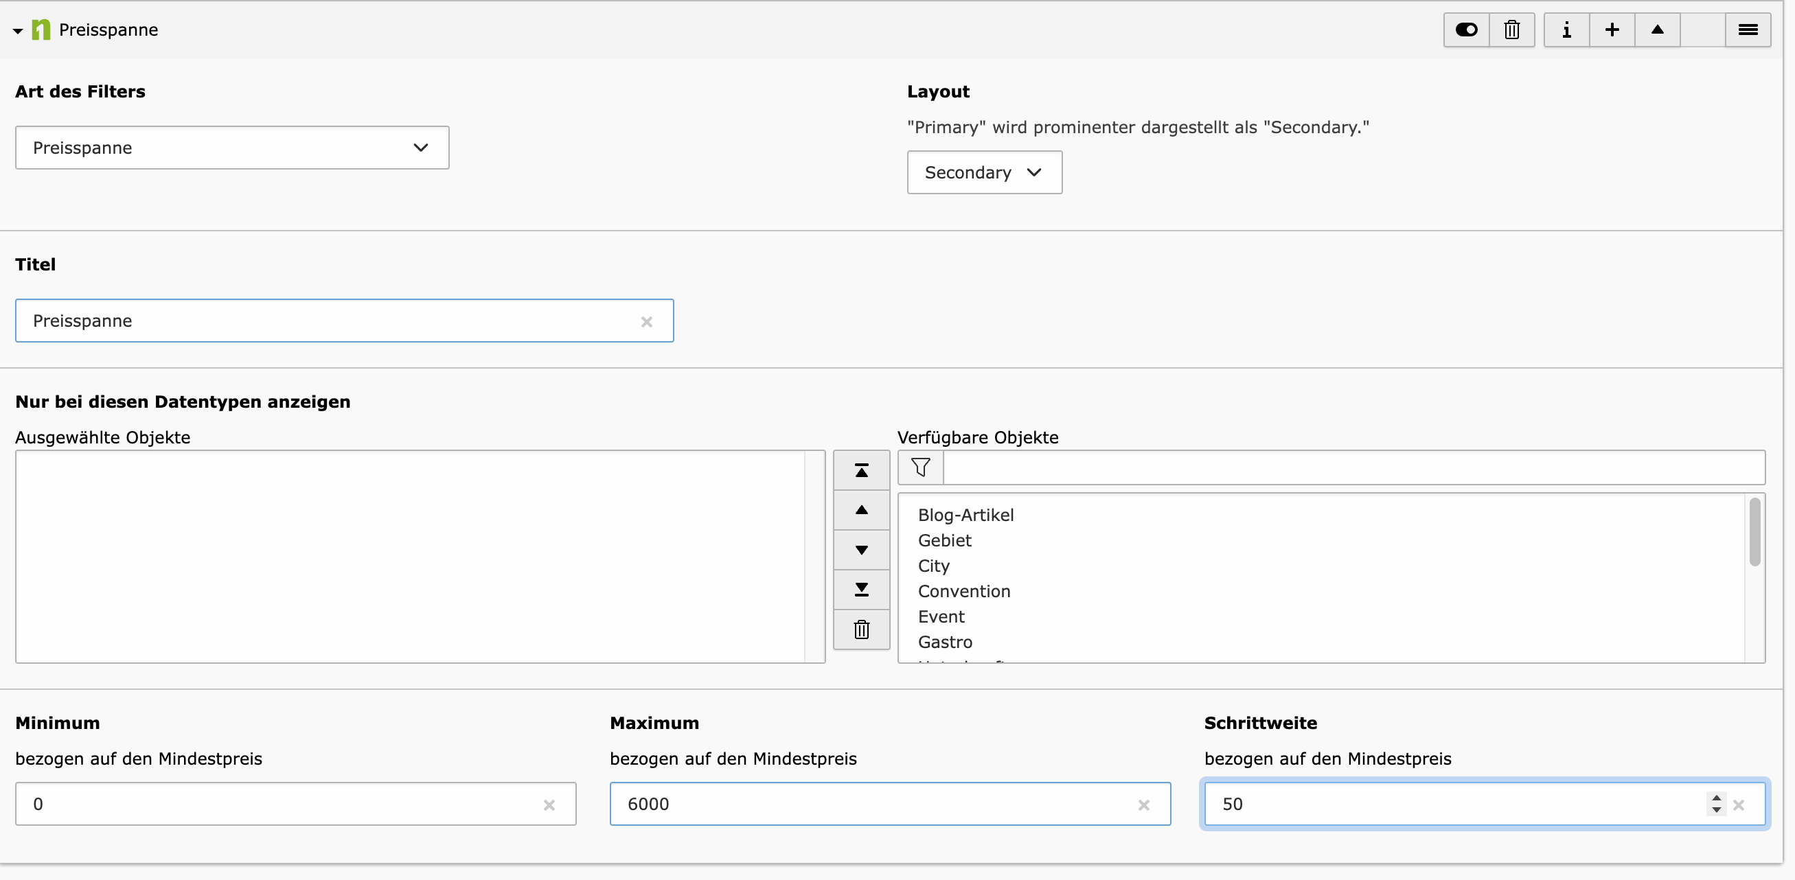Move selected object to bottom
Viewport: 1795px width, 880px height.
(861, 590)
